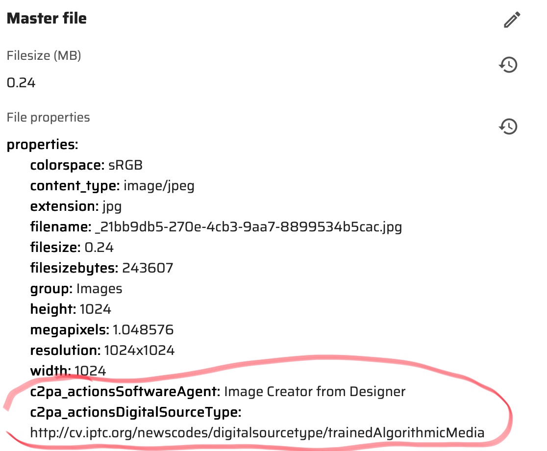Click the bold 'properties:' root label
The height and width of the screenshot is (451, 547).
(42, 145)
